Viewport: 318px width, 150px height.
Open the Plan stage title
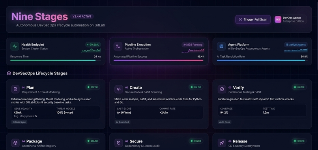[x=30, y=88]
